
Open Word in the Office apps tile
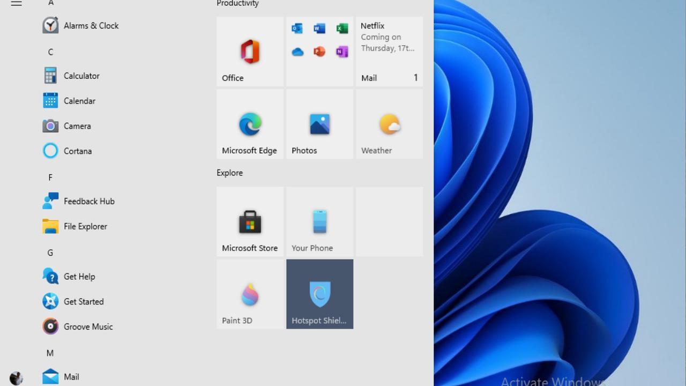[319, 28]
